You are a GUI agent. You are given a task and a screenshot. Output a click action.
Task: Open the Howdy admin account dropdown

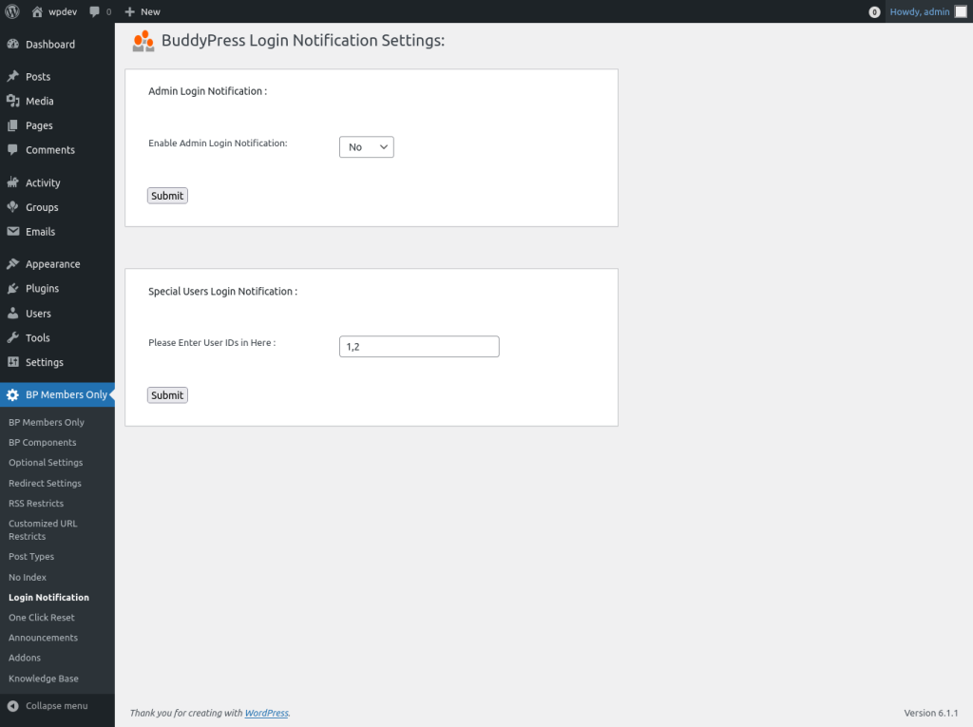[917, 11]
